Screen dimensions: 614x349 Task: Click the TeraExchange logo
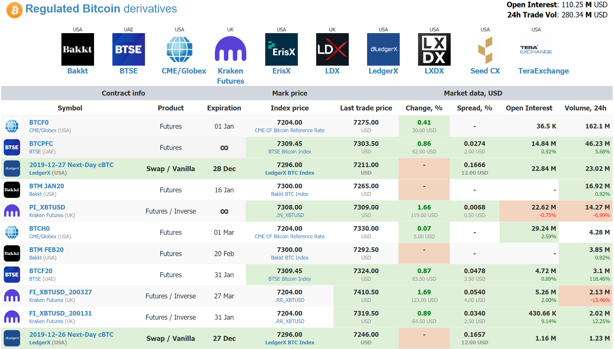pos(536,49)
